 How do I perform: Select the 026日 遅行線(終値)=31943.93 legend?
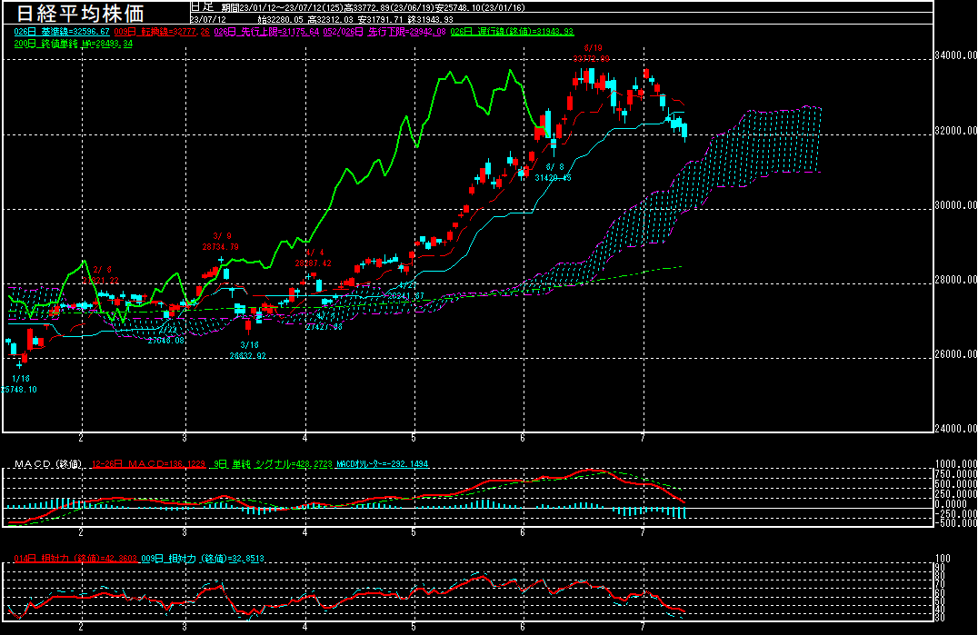click(x=512, y=31)
